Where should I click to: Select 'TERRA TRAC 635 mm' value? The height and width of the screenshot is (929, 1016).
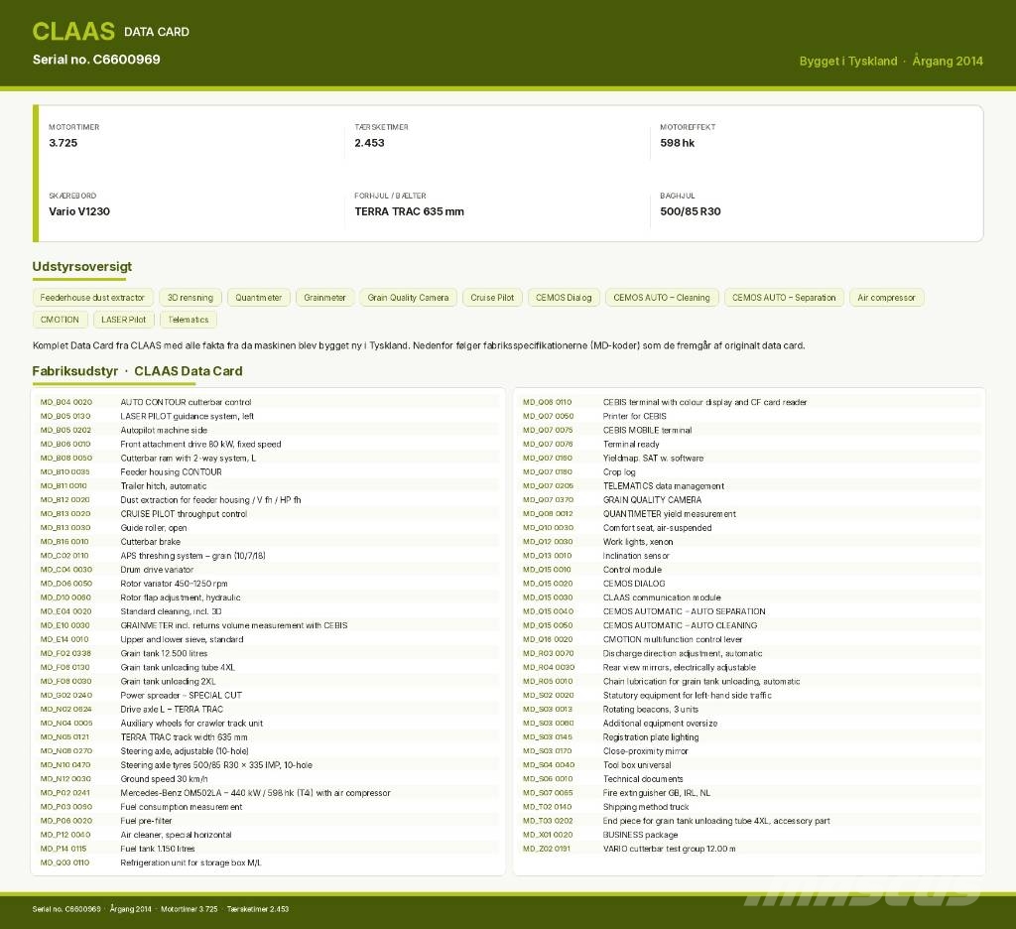410,211
